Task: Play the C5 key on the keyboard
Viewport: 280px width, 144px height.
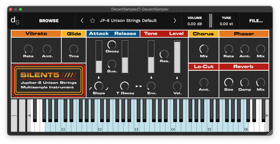Action: click(210, 127)
